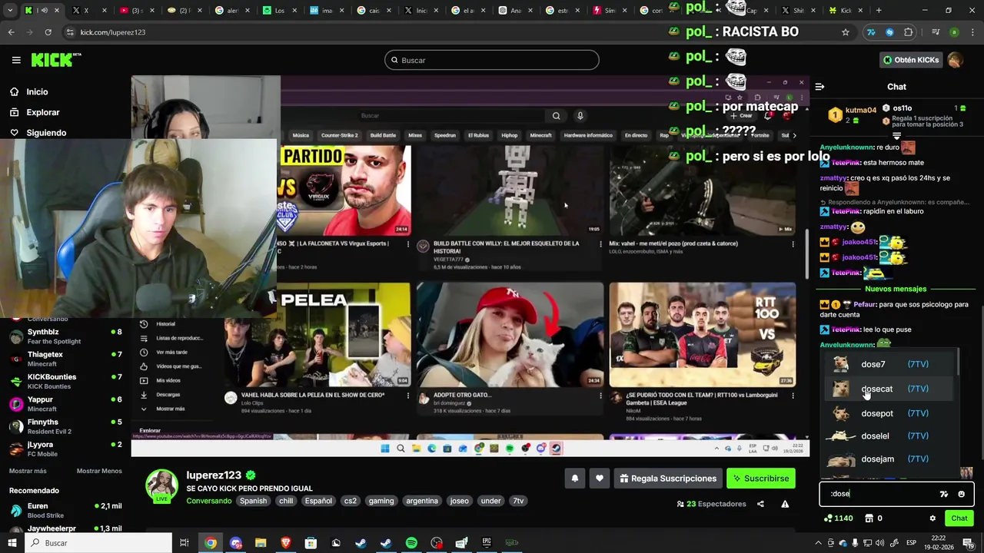The image size is (984, 553).
Task: Focus the Kick Buscar search field
Action: [x=492, y=60]
